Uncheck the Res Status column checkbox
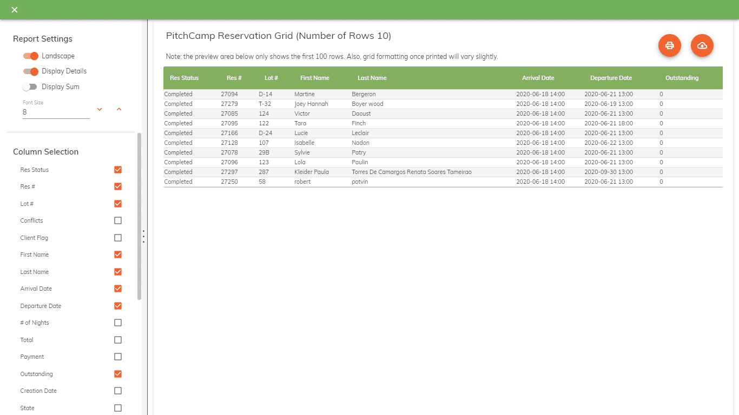Image resolution: width=739 pixels, height=415 pixels. (x=118, y=170)
